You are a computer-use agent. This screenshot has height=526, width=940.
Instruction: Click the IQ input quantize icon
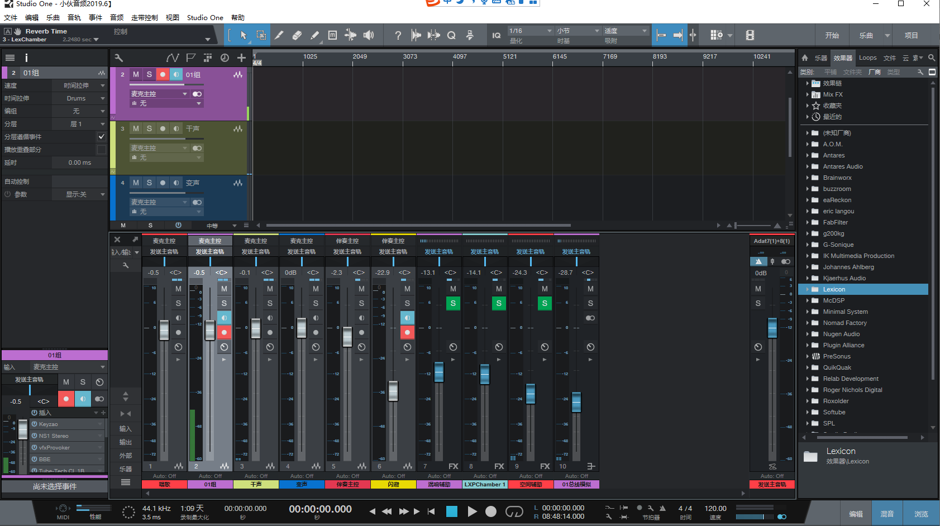point(497,35)
